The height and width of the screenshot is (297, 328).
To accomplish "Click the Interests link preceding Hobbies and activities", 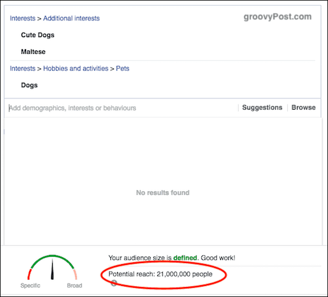I will 22,68.
